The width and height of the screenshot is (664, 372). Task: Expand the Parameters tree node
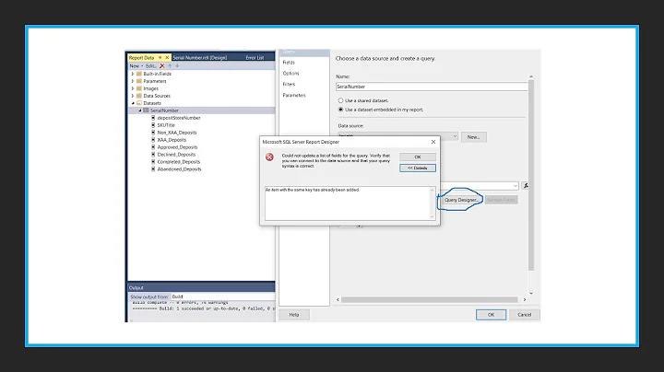pos(133,81)
